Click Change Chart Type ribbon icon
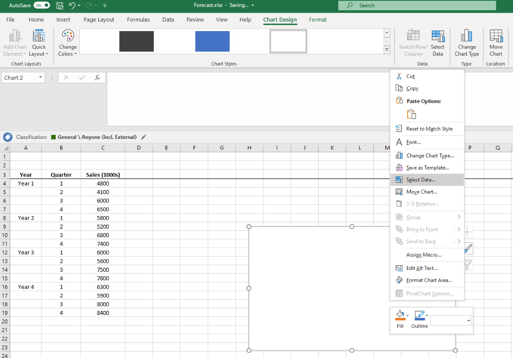 466,43
